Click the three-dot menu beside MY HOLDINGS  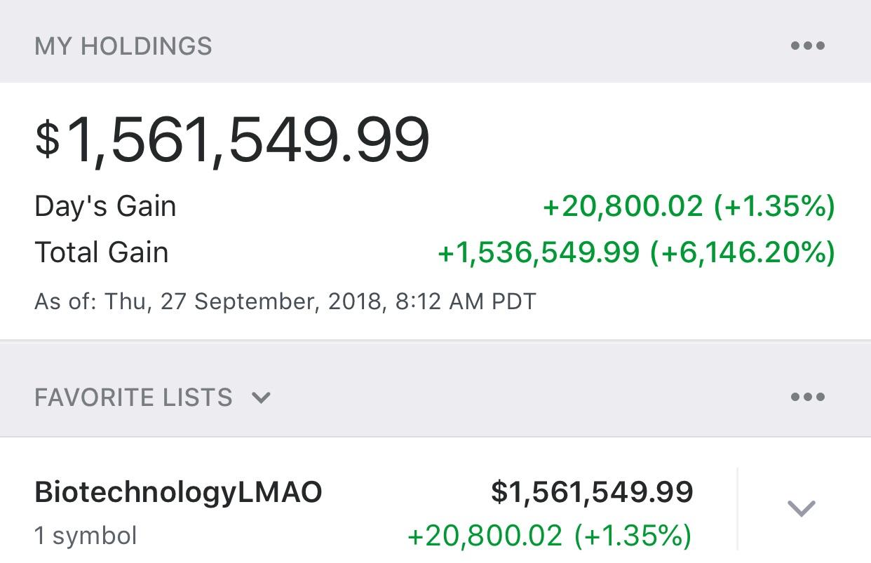point(809,45)
